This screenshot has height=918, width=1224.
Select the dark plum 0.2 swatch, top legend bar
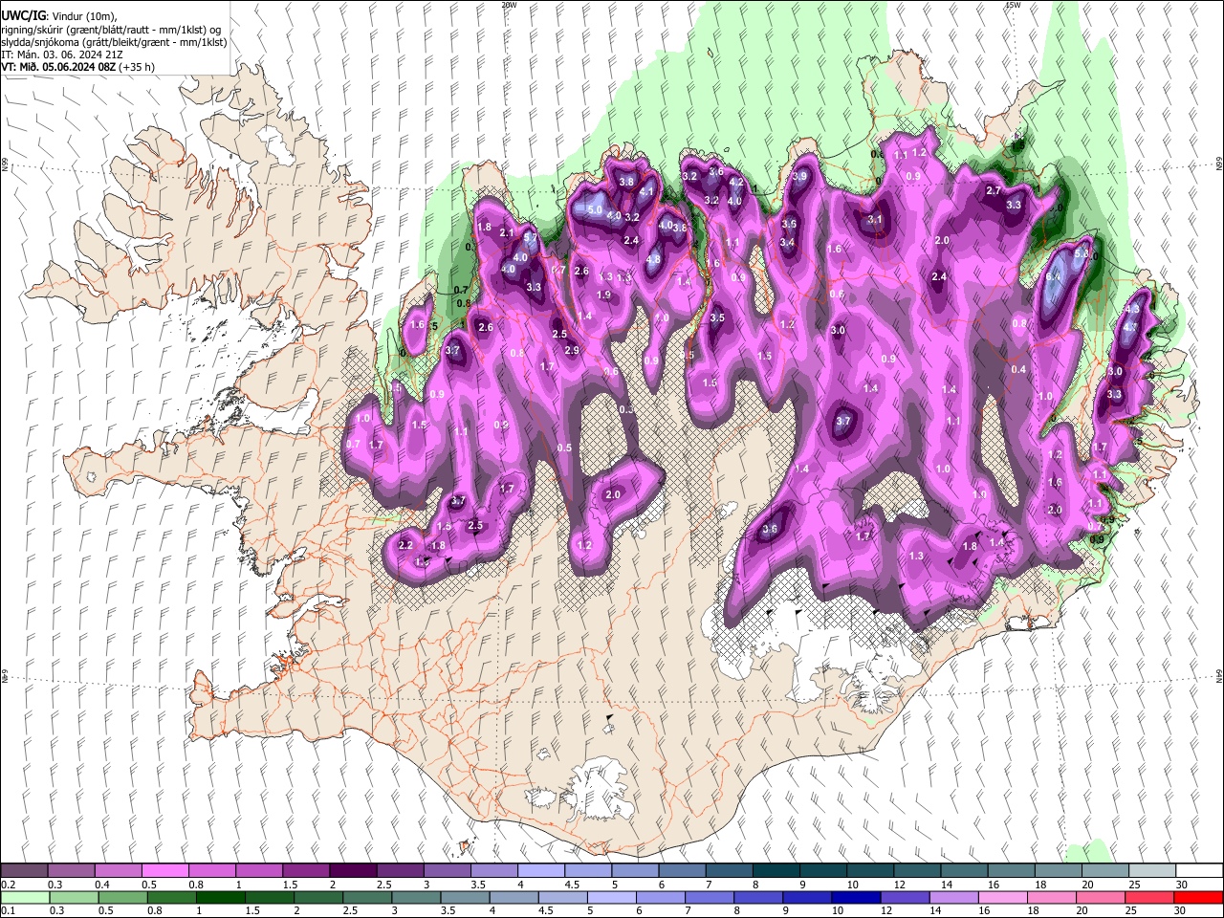[25, 871]
